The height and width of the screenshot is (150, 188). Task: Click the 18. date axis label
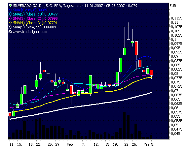31,144
